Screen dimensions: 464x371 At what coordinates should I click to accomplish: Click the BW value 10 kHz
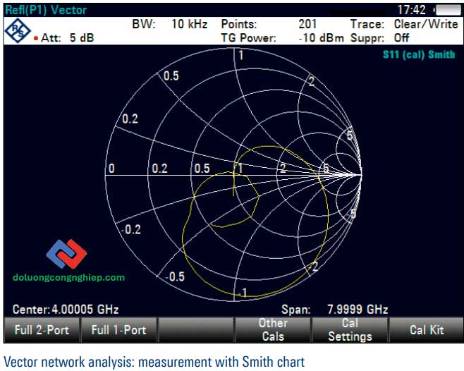(x=190, y=24)
